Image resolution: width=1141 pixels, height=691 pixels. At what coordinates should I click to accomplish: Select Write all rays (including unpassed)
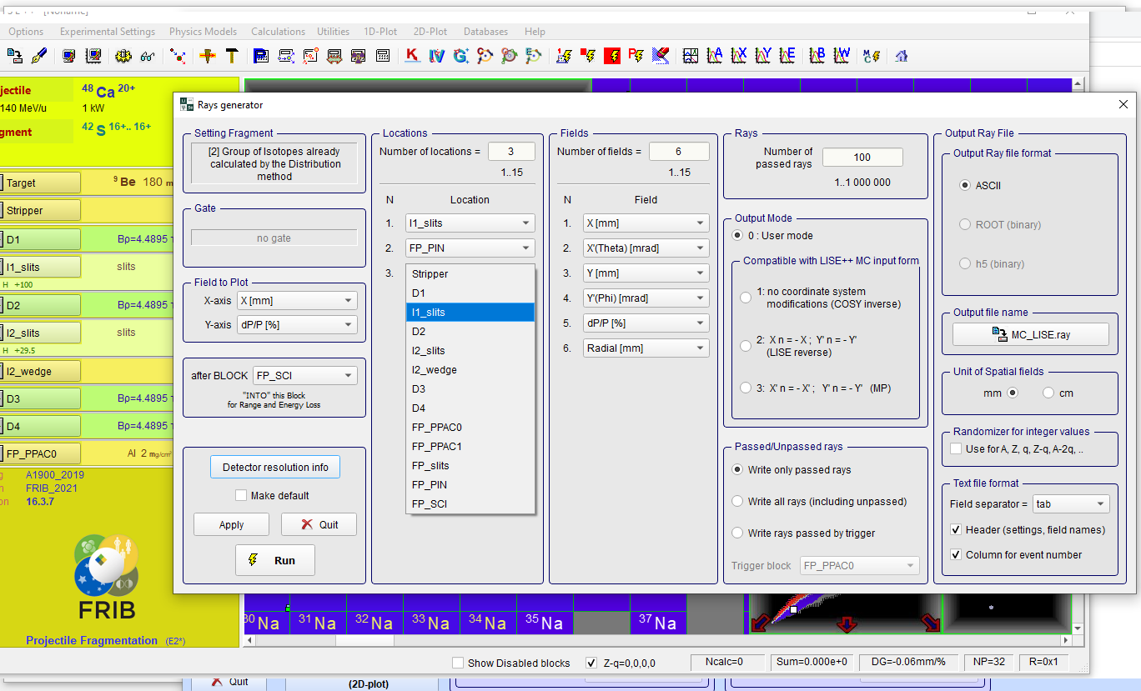(737, 502)
